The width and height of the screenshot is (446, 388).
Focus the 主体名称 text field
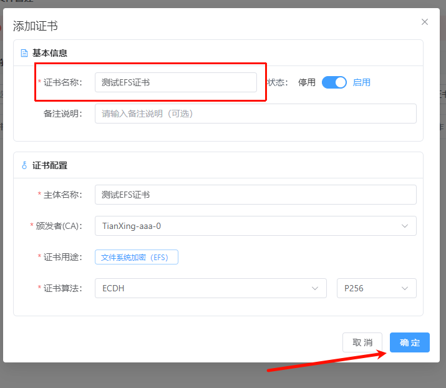[x=255, y=195]
